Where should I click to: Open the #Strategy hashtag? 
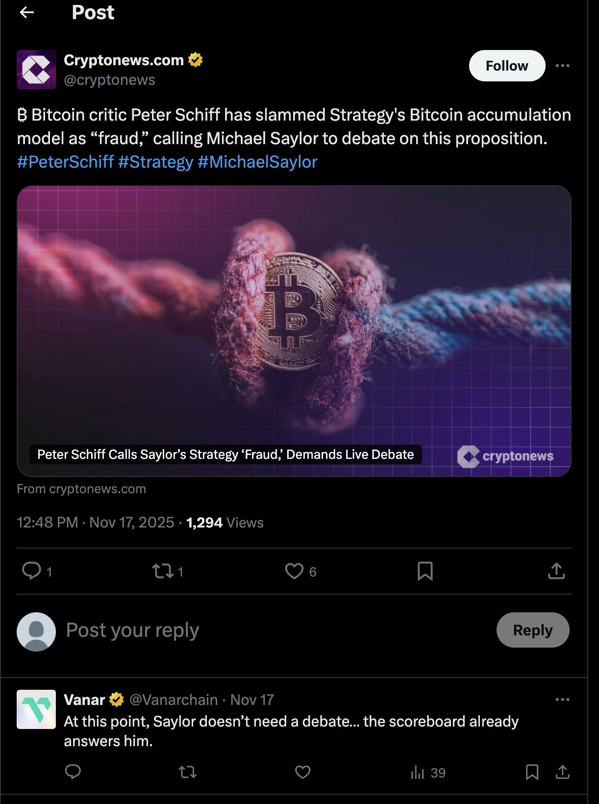[156, 162]
